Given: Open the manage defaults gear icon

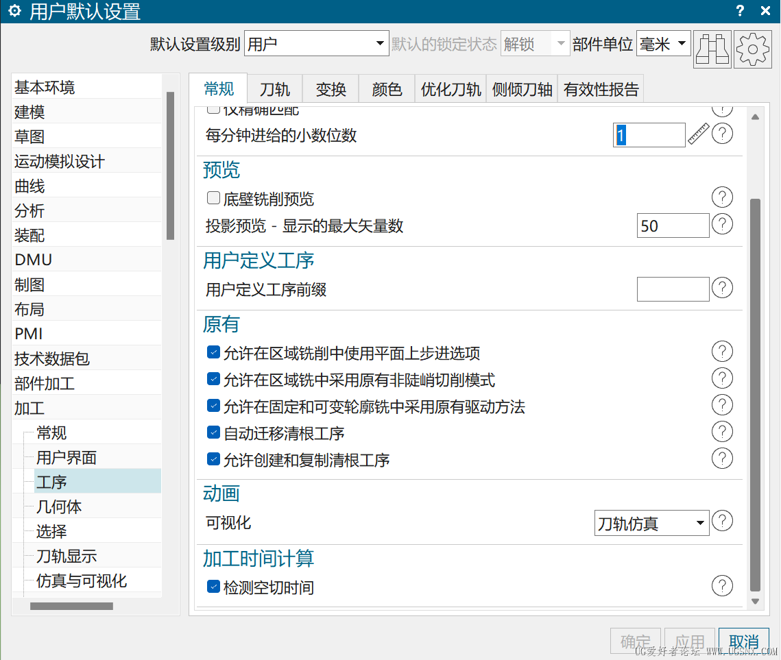Looking at the screenshot, I should [x=752, y=49].
